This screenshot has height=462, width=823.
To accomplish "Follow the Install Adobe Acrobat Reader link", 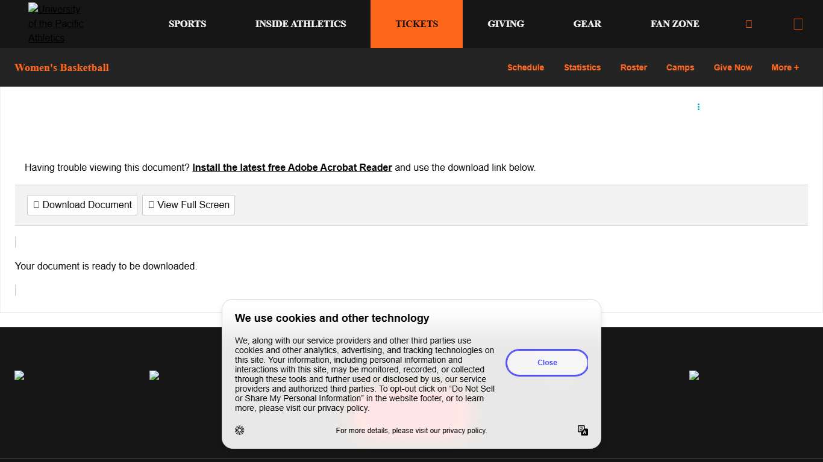I will [292, 168].
